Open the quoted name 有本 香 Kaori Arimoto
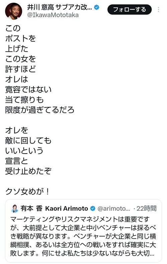This screenshot has height=264, width=167. click(54, 209)
